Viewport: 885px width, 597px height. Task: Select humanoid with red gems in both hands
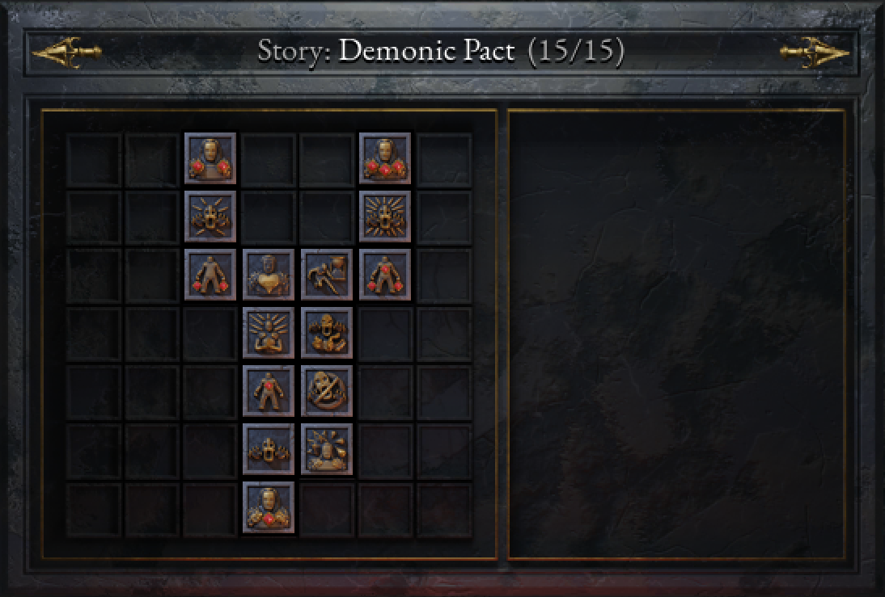[210, 275]
